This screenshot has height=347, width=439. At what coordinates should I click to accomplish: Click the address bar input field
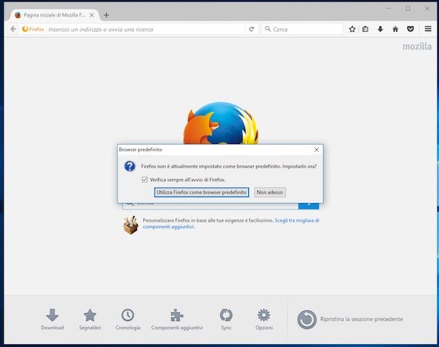pyautogui.click(x=145, y=29)
